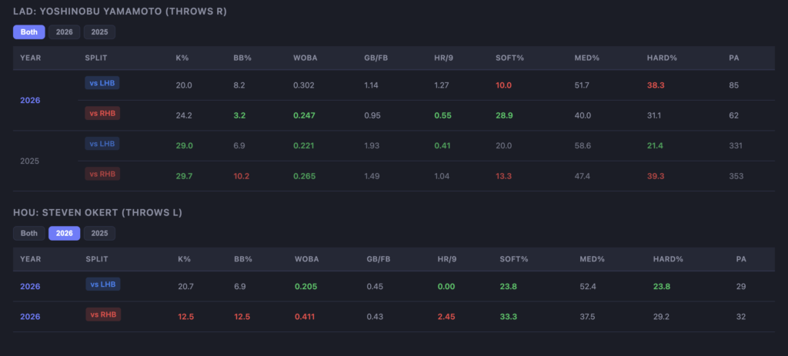Click the 29.7 K% value
The height and width of the screenshot is (356, 788).
coord(185,176)
